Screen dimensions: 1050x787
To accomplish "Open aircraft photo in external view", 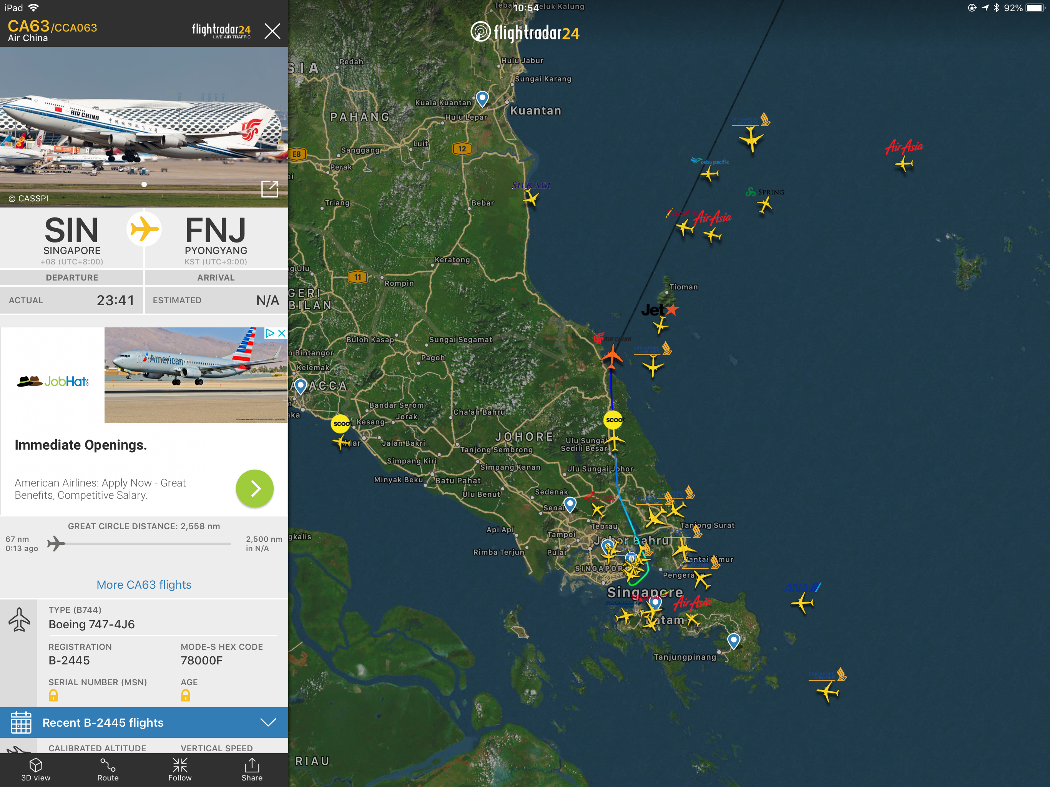I will [270, 188].
